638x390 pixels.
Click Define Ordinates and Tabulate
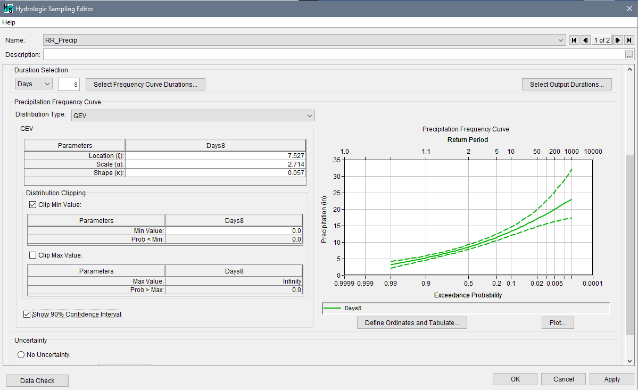coord(411,322)
